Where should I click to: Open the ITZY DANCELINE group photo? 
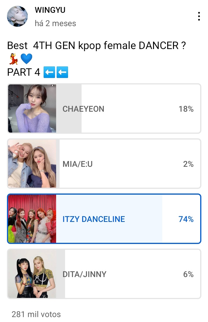point(32,219)
